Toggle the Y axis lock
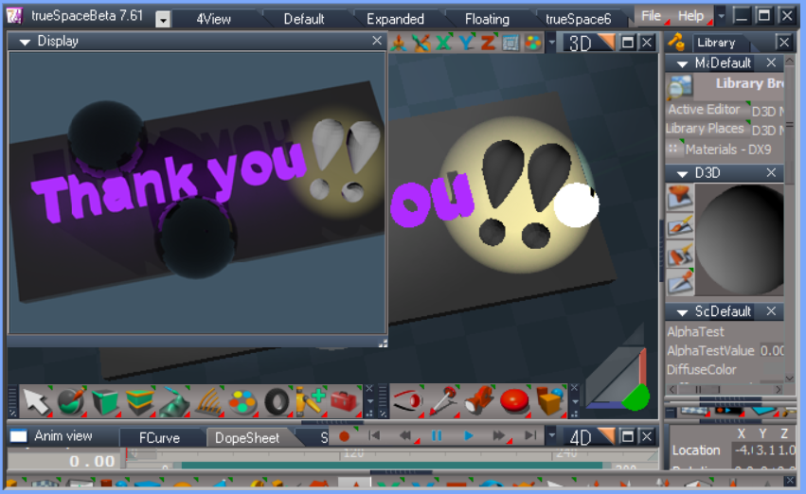 click(466, 43)
